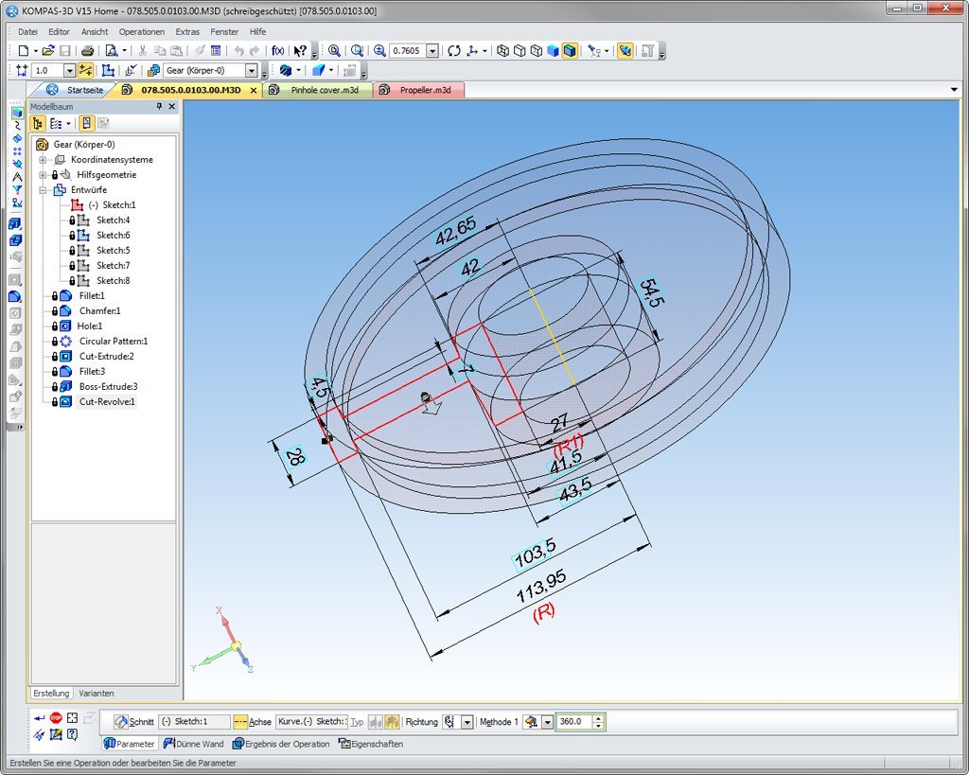Expand the Hilfsgeometrie tree node
969x775 pixels.
pos(43,175)
